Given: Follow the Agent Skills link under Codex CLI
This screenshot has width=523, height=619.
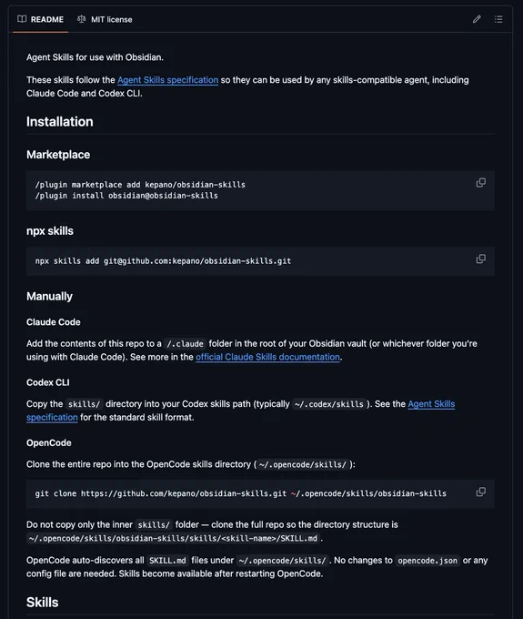Looking at the screenshot, I should point(431,404).
